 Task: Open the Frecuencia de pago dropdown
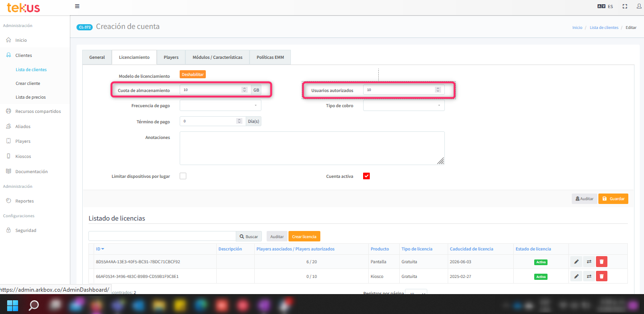click(x=220, y=106)
